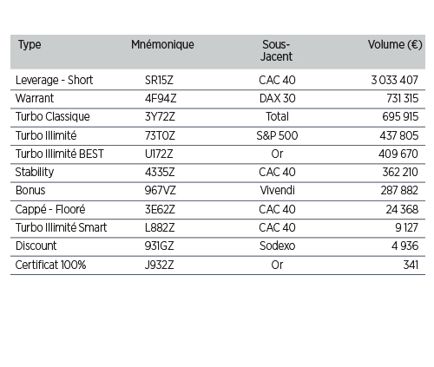Click the DAX 30 underlying cell
Viewport: 434px width, 367px height.
pyautogui.click(x=277, y=99)
